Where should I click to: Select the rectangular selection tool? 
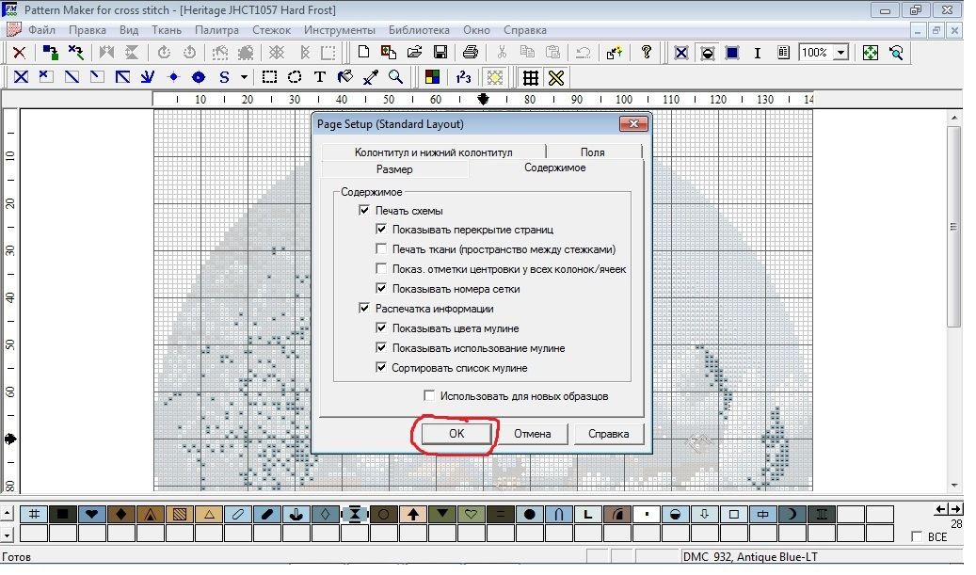pos(269,77)
